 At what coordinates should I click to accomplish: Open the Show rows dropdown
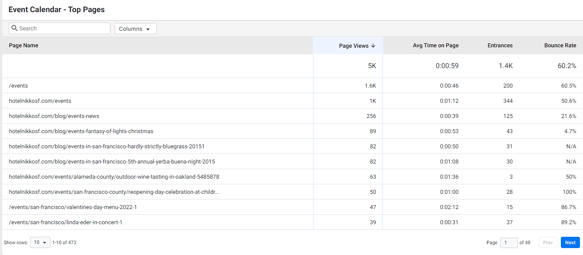tap(40, 242)
